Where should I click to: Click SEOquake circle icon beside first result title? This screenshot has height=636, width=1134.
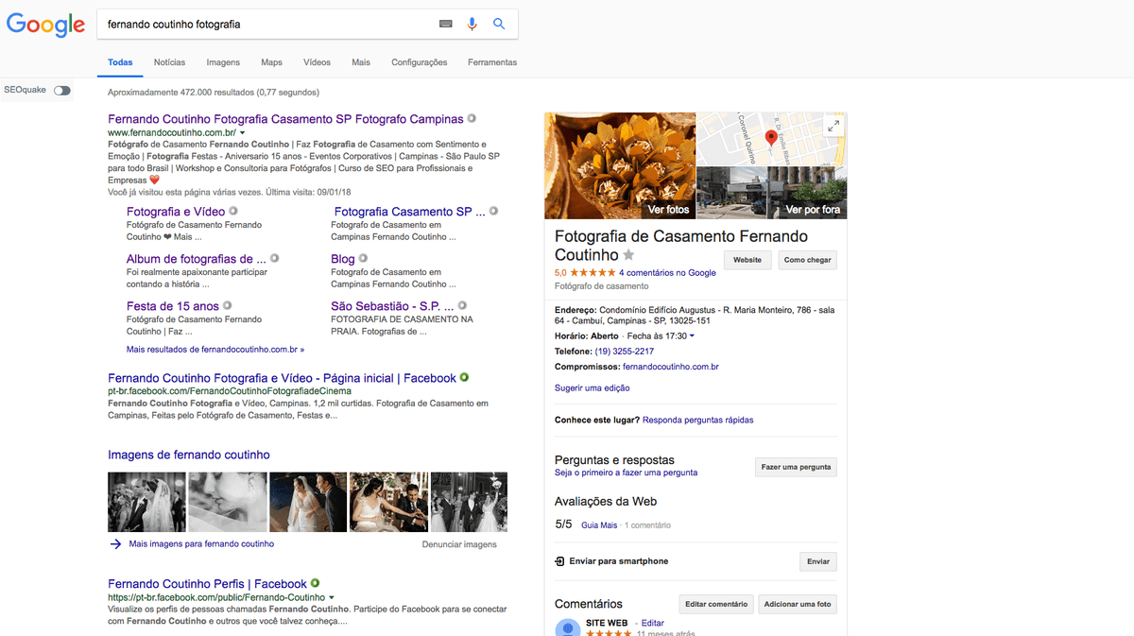coord(472,119)
